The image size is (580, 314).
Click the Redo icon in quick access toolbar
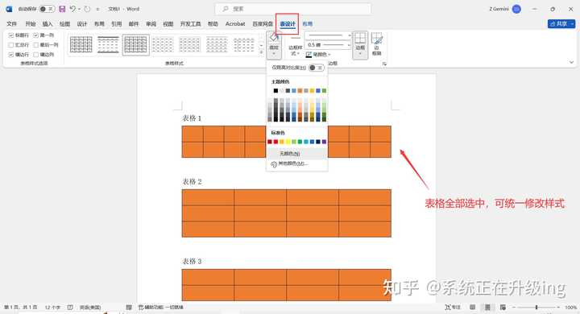[x=87, y=9]
